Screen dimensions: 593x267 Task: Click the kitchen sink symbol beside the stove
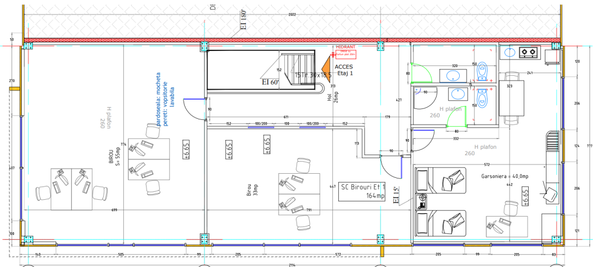pyautogui.click(x=510, y=52)
